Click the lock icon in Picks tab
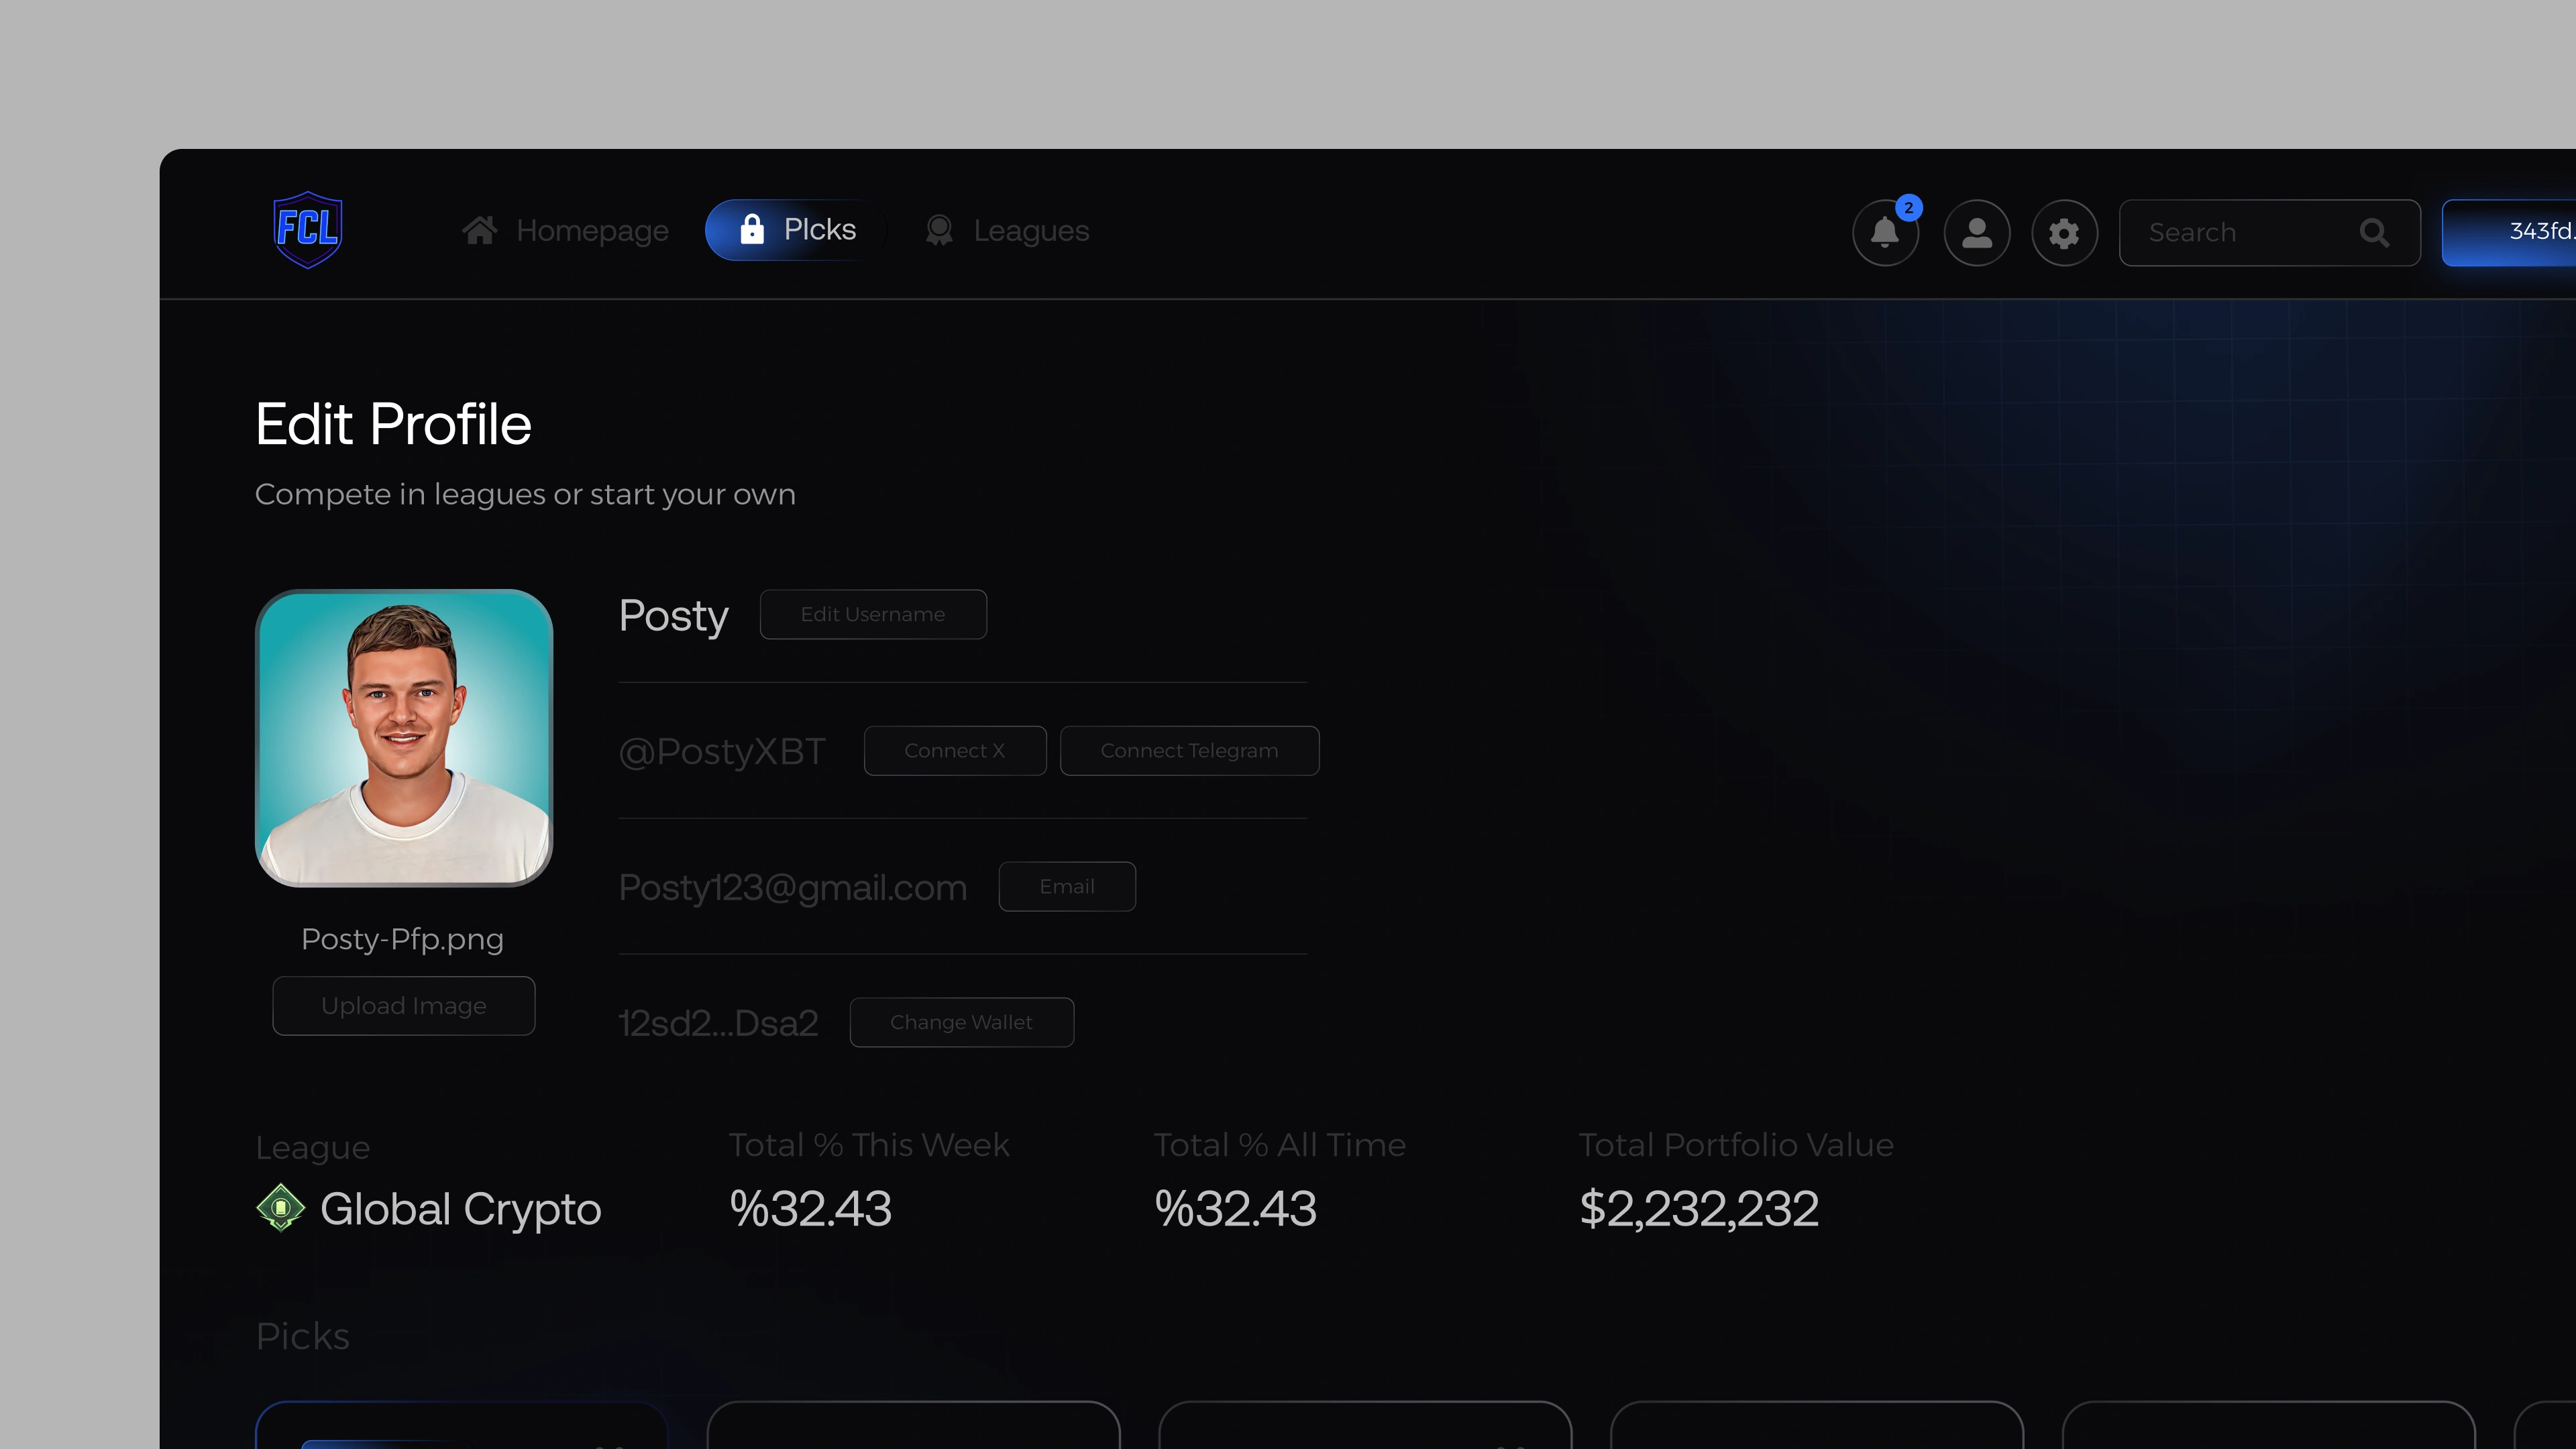Image resolution: width=2576 pixels, height=1449 pixels. point(752,230)
